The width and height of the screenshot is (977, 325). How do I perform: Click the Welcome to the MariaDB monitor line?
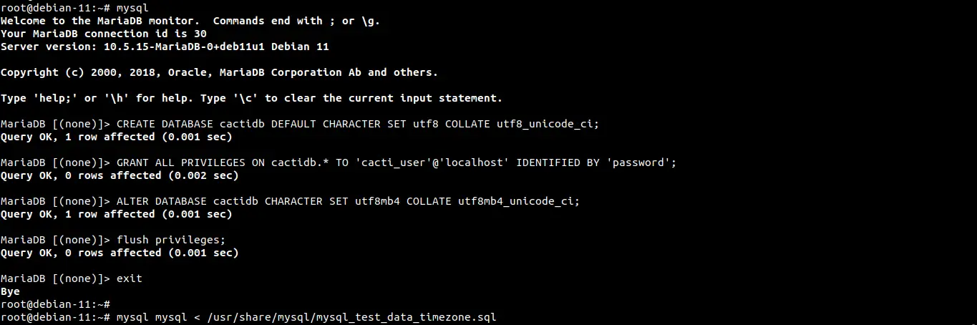(190, 21)
